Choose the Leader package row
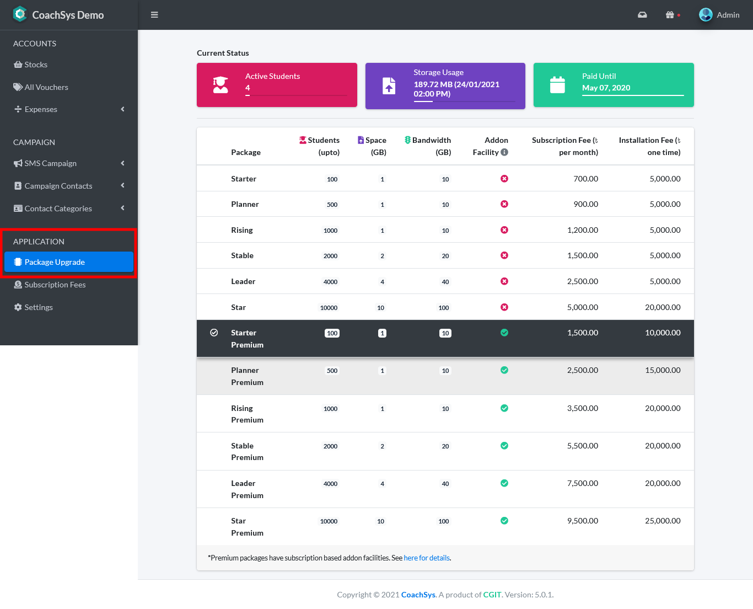Screen dimensions: 753x609 coord(445,281)
